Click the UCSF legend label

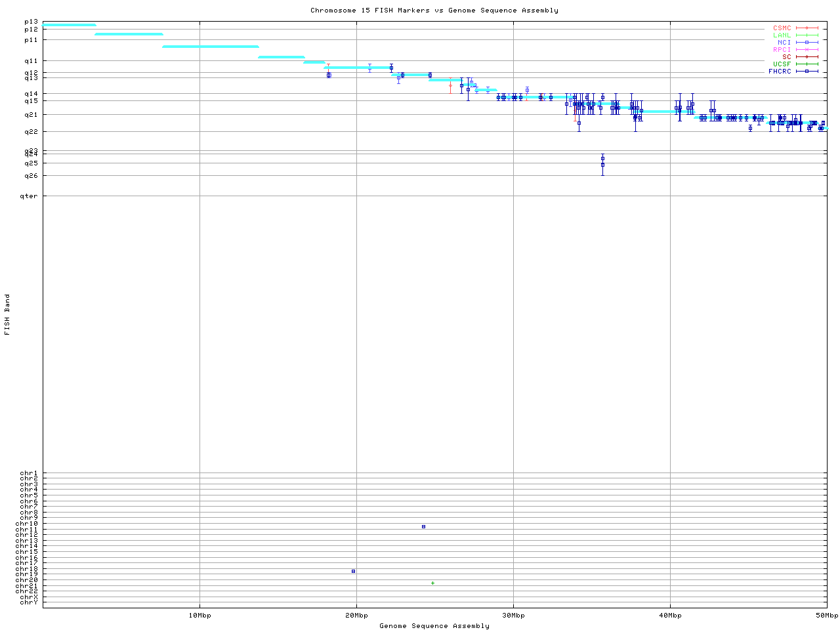(x=782, y=64)
